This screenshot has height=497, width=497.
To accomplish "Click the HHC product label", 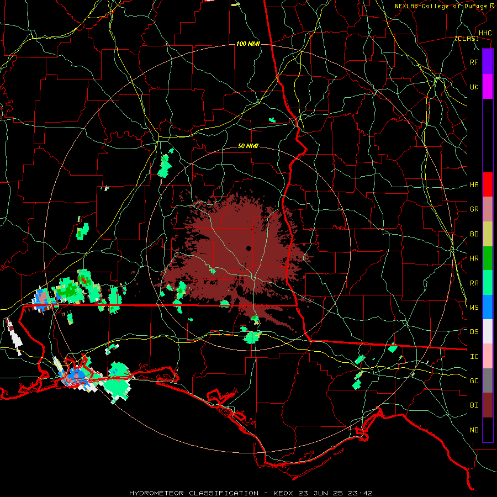I will (x=485, y=33).
